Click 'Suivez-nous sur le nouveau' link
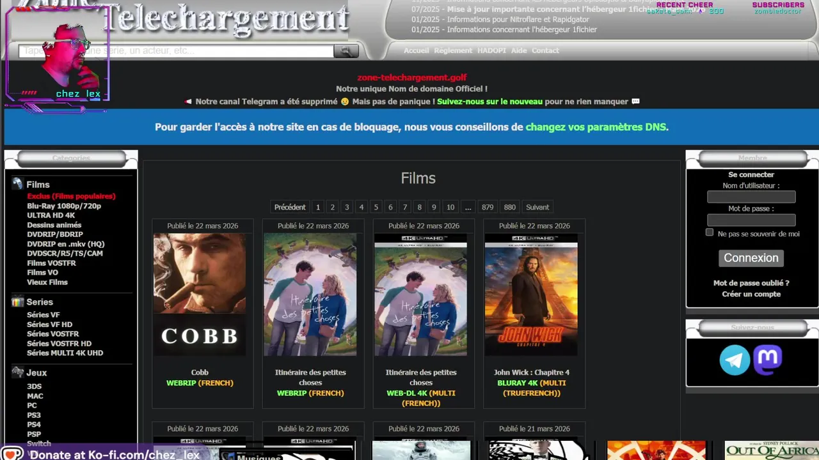Viewport: 819px width, 460px height. pos(489,102)
